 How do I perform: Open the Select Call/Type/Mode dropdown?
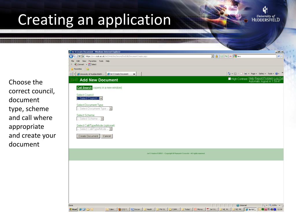(95, 129)
